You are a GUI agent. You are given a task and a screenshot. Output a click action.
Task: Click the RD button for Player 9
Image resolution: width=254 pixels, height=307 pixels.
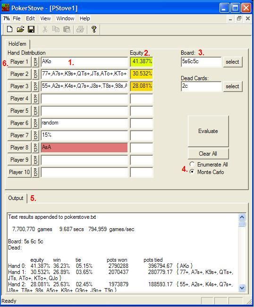pyautogui.click(x=35, y=160)
